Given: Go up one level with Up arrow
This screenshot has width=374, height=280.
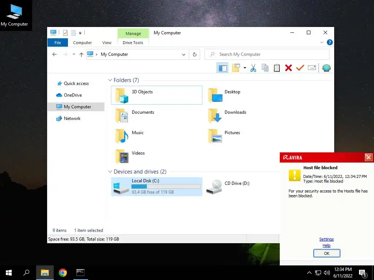Looking at the screenshot, I should coord(81,55).
